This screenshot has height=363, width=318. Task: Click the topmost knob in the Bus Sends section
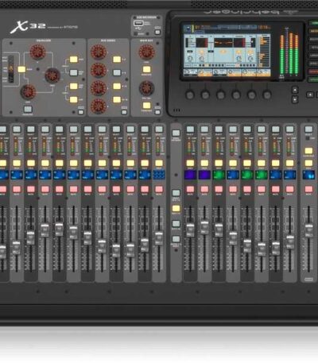point(99,52)
